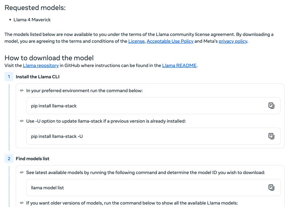The image size is (291, 207).
Task: Click the step 2 number badge
Action: click(x=9, y=159)
